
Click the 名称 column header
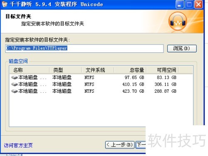pyautogui.click(x=30, y=70)
